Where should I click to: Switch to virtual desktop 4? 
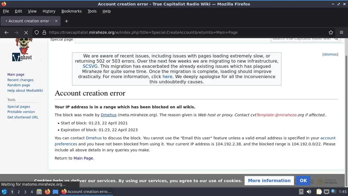(x=32, y=192)
